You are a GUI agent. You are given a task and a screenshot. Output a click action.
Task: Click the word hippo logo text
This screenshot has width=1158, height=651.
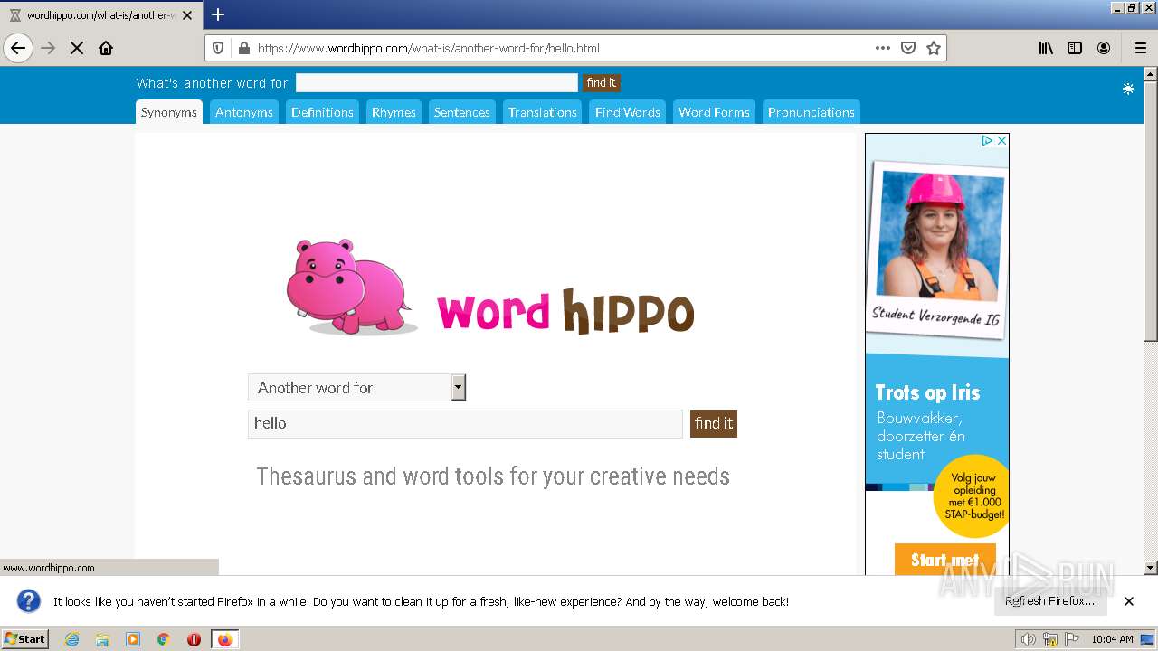(x=565, y=311)
